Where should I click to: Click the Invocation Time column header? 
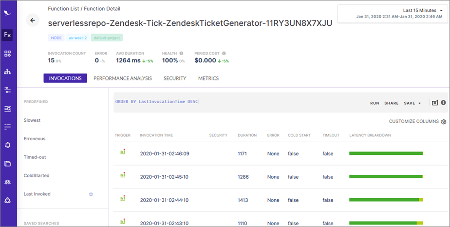[156, 135]
